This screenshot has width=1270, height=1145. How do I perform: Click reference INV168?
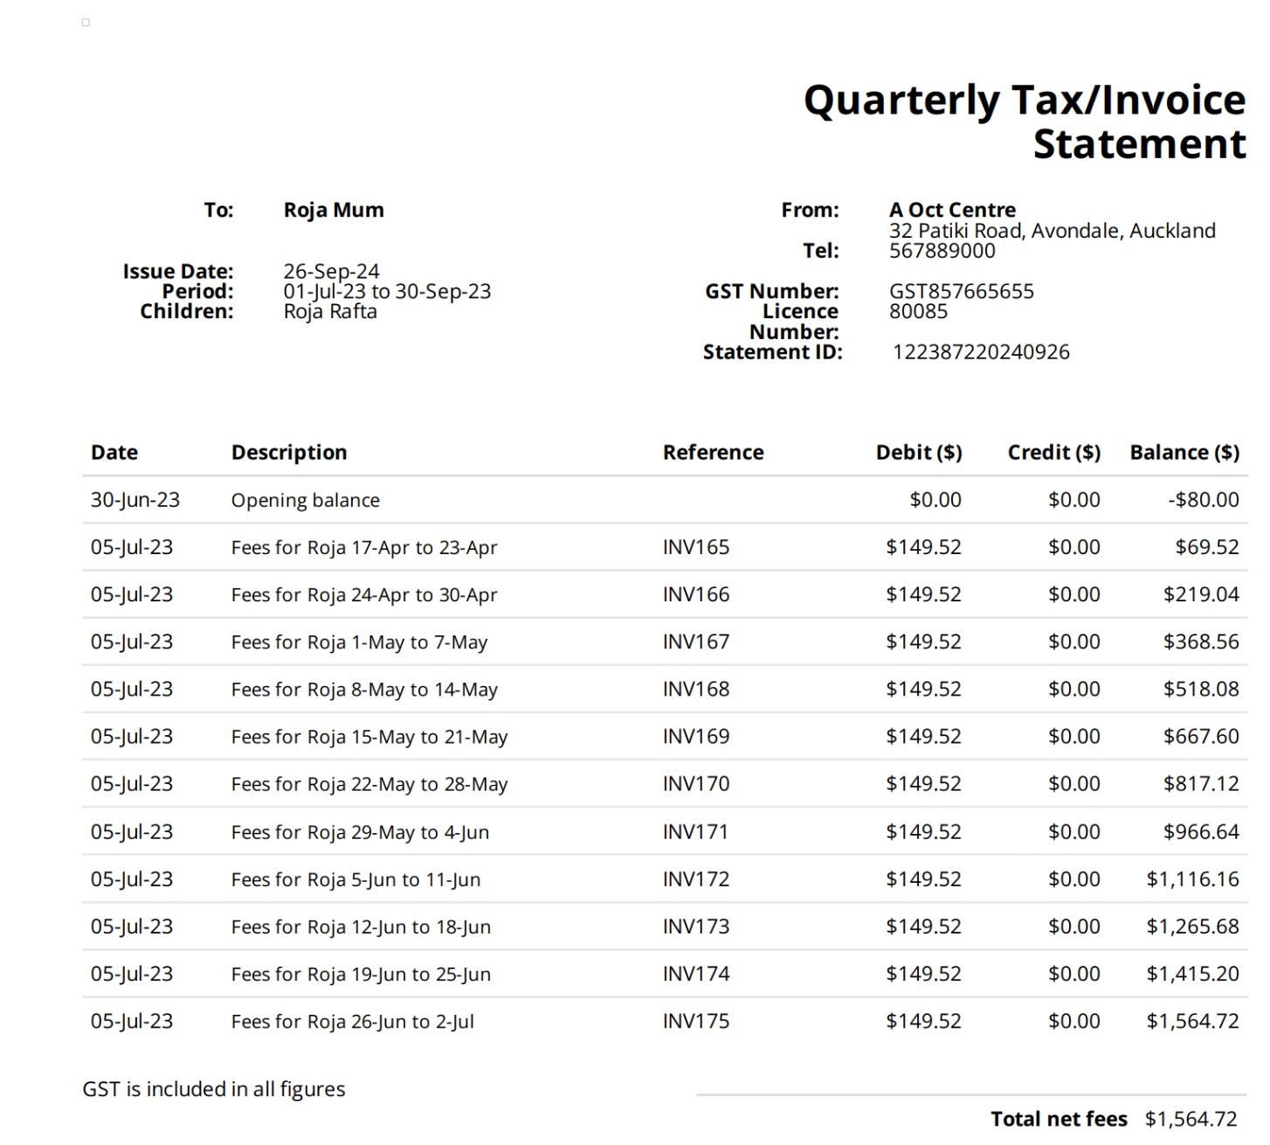click(x=696, y=689)
